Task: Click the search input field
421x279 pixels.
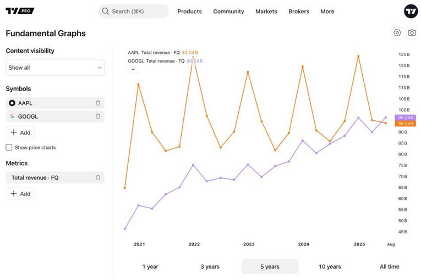Action: [134, 11]
